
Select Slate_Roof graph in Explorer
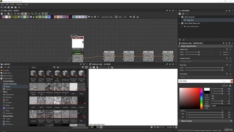(x=190, y=20)
